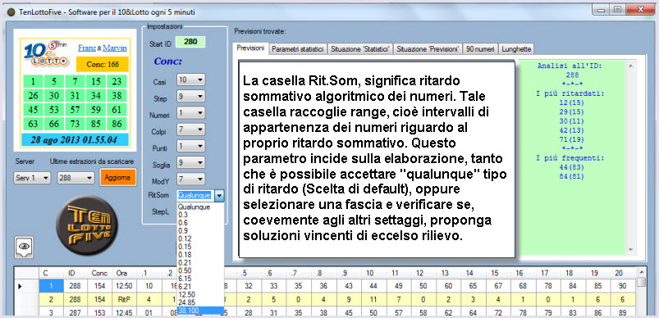Click the analysis panel scrollbar down arrow
Image resolution: width=659 pixels, height=318 pixels.
629,250
